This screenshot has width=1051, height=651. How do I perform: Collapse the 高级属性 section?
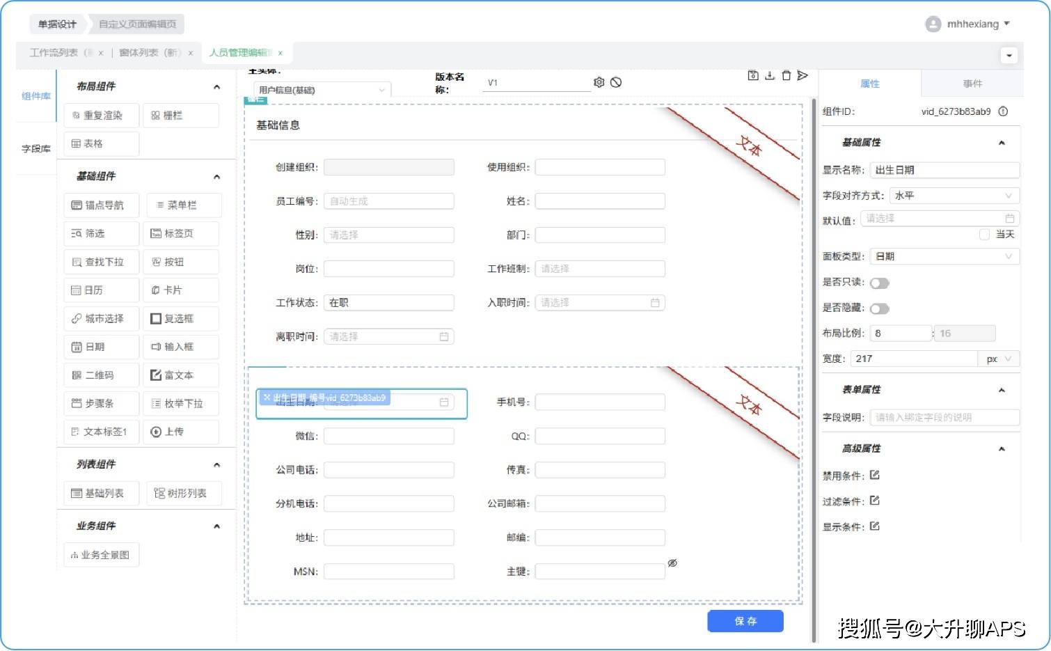coord(1002,449)
